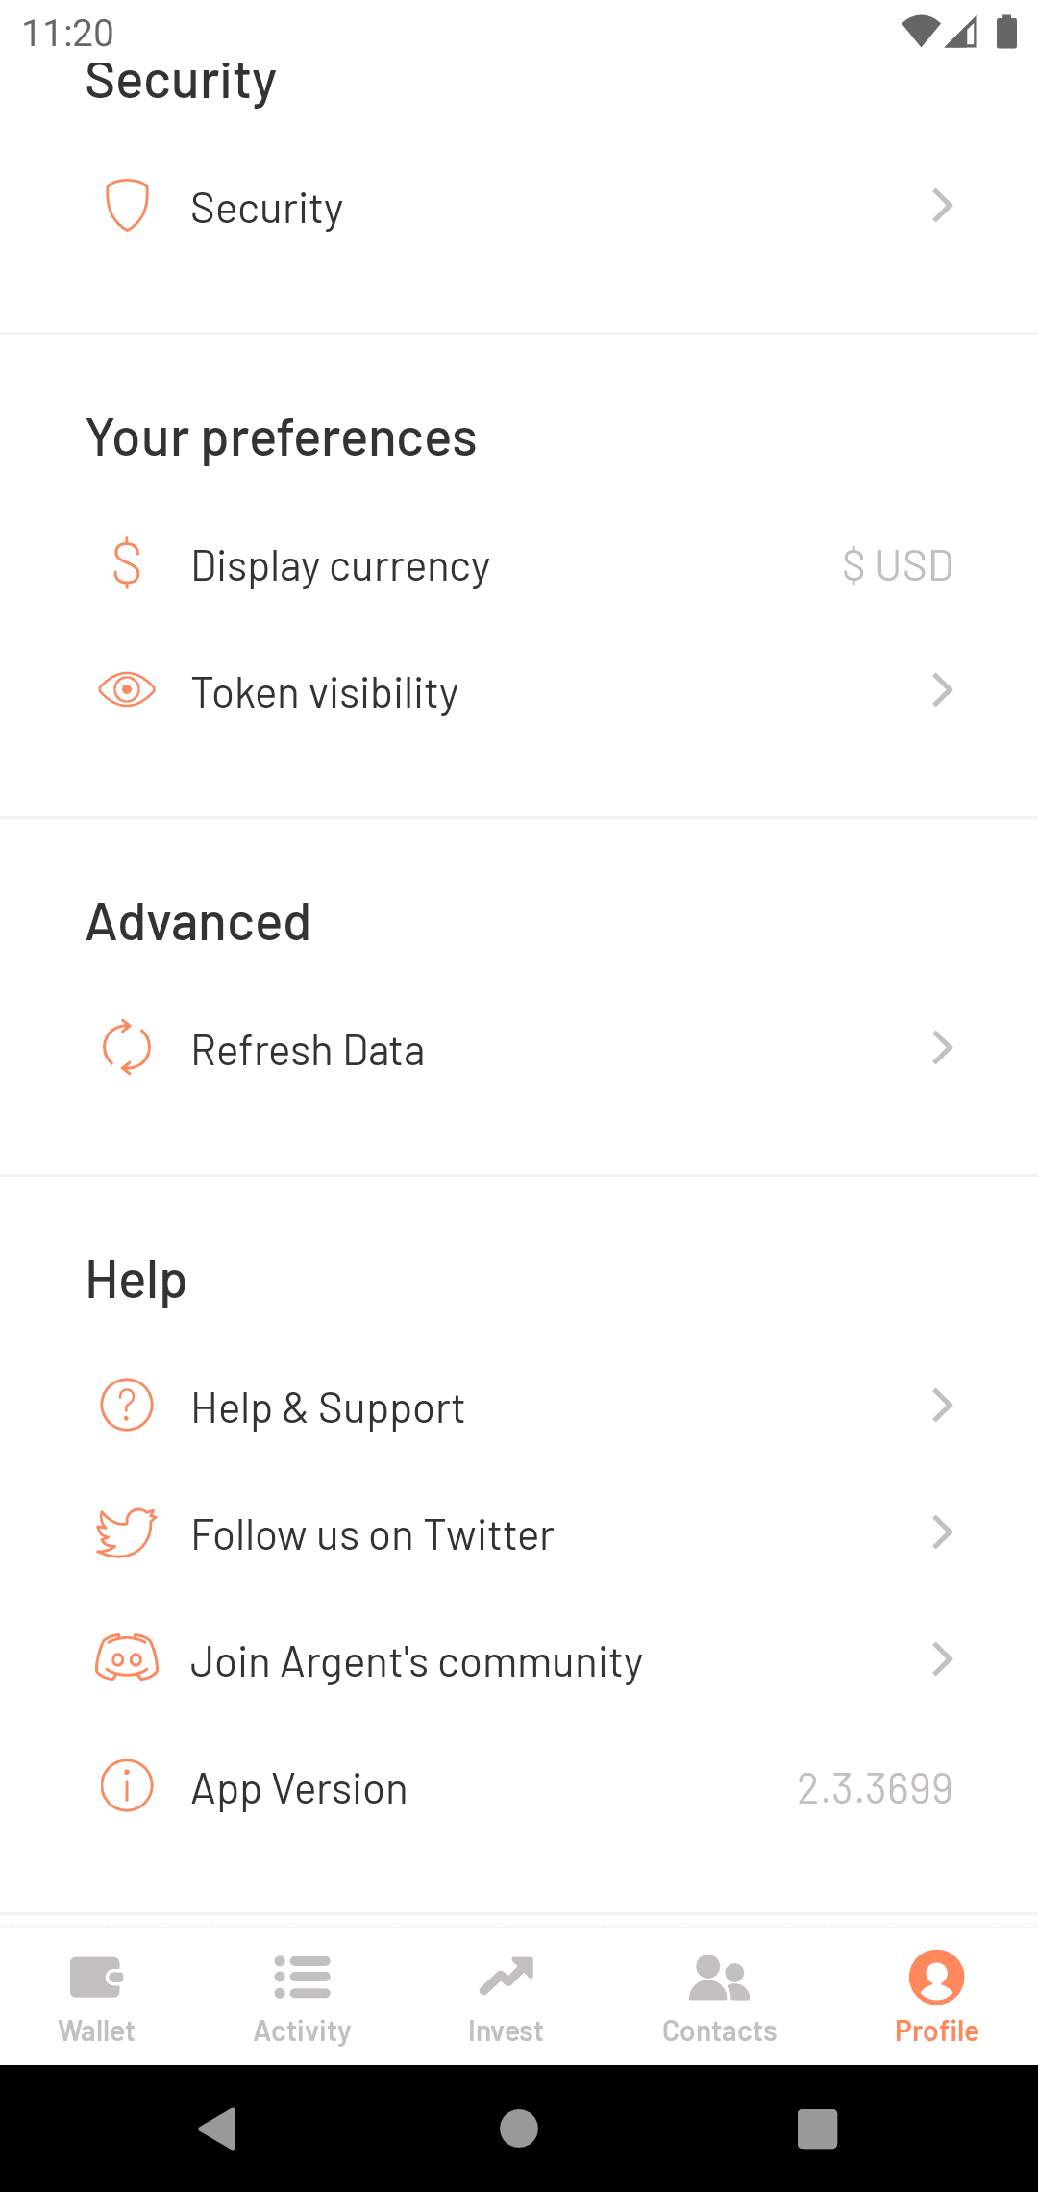Expand Refresh Data with its arrow
The width and height of the screenshot is (1038, 2192).
click(943, 1048)
